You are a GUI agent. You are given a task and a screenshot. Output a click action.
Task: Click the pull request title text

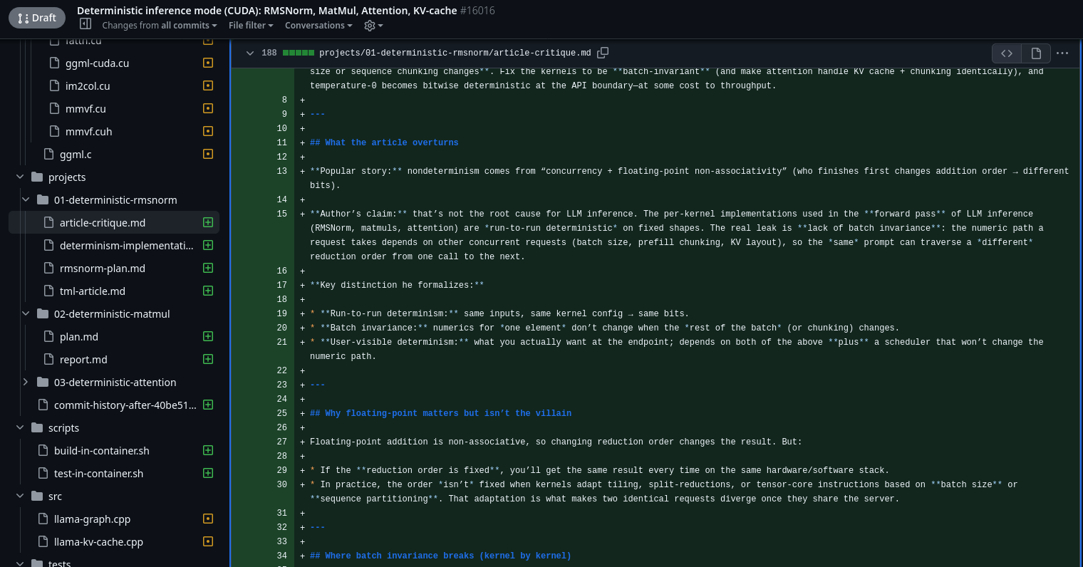pyautogui.click(x=267, y=11)
